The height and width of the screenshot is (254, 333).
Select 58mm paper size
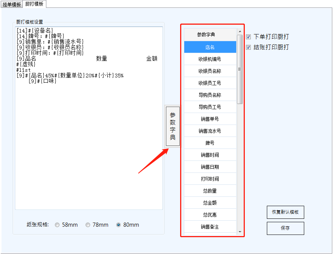point(57,225)
